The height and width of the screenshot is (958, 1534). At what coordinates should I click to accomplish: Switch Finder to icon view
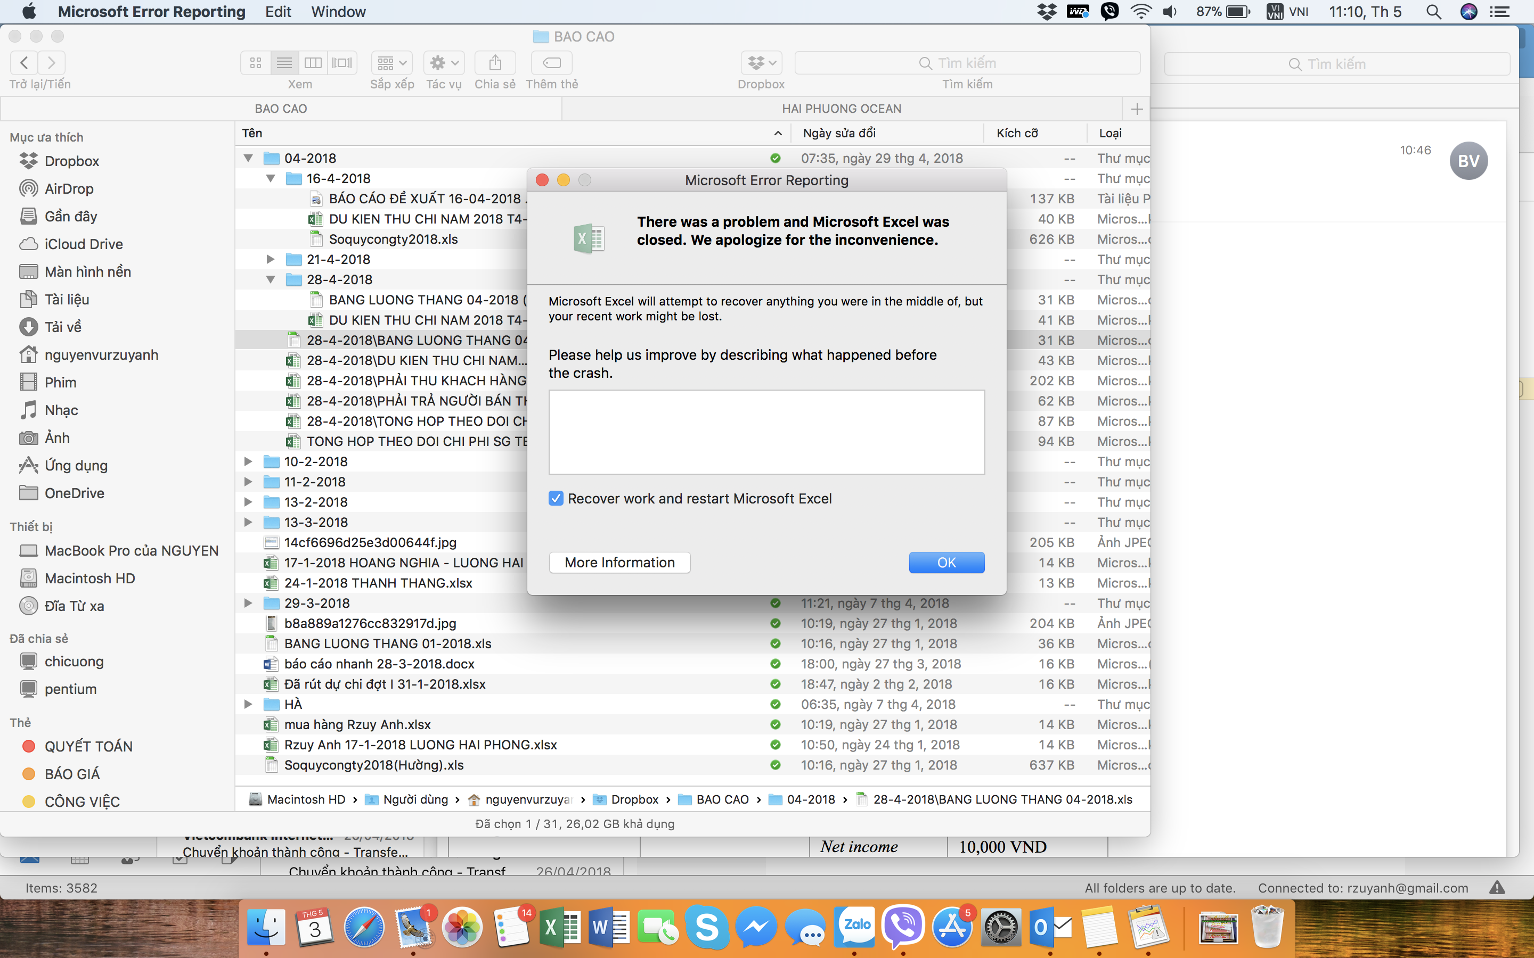tap(256, 63)
